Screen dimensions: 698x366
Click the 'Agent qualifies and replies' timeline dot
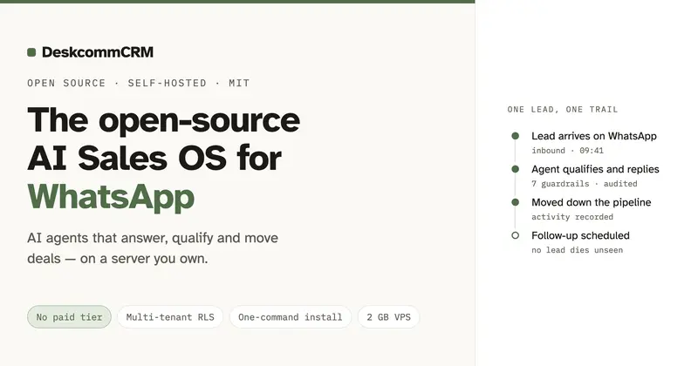pos(516,169)
